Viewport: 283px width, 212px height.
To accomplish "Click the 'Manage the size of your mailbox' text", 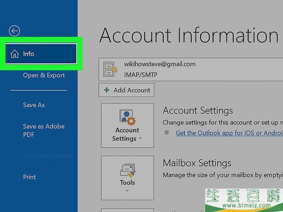I will (223, 175).
